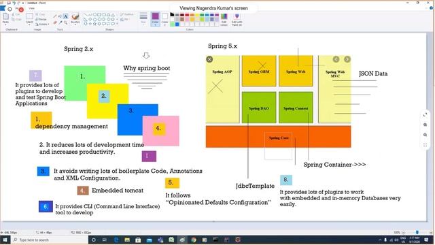435x245 pixels.
Task: Open the Brushes dropdown arrow
Action: (x=75, y=24)
